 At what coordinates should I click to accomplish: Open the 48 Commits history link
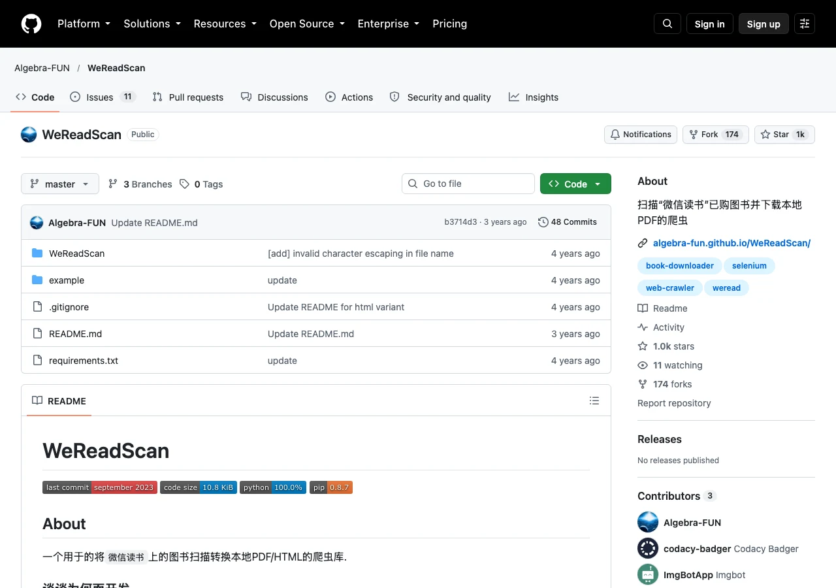[x=568, y=222]
